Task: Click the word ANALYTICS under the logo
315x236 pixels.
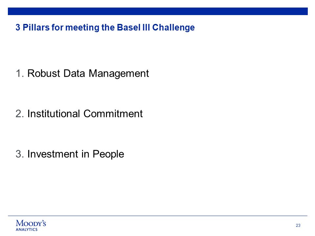Action: 27,229
